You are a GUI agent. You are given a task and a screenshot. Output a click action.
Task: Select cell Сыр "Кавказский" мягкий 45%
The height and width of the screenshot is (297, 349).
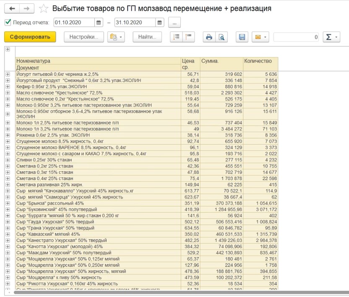tap(98, 234)
